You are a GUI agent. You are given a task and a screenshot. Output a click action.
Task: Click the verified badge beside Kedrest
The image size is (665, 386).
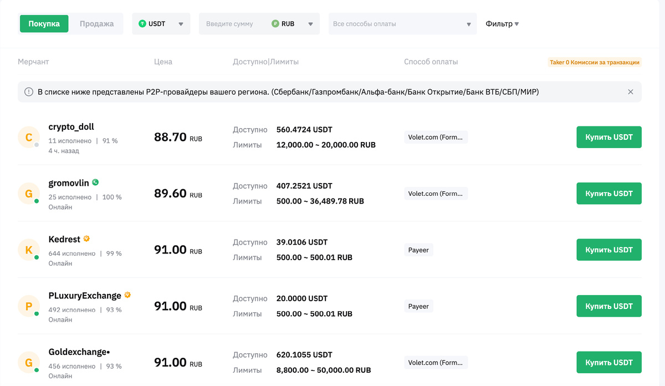tap(86, 238)
